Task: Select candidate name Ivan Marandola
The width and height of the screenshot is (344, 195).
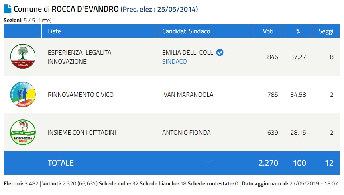Action: coord(187,95)
